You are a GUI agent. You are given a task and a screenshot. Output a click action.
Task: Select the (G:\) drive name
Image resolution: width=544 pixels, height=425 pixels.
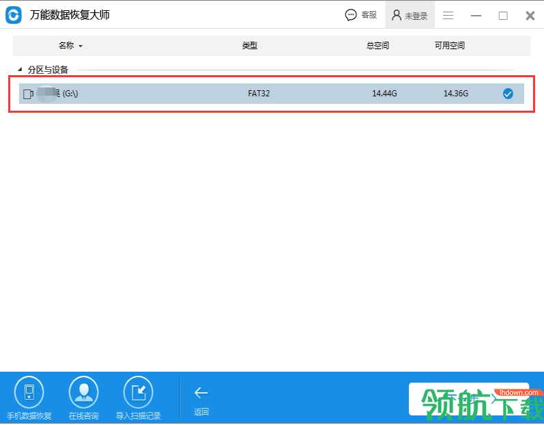(x=70, y=94)
